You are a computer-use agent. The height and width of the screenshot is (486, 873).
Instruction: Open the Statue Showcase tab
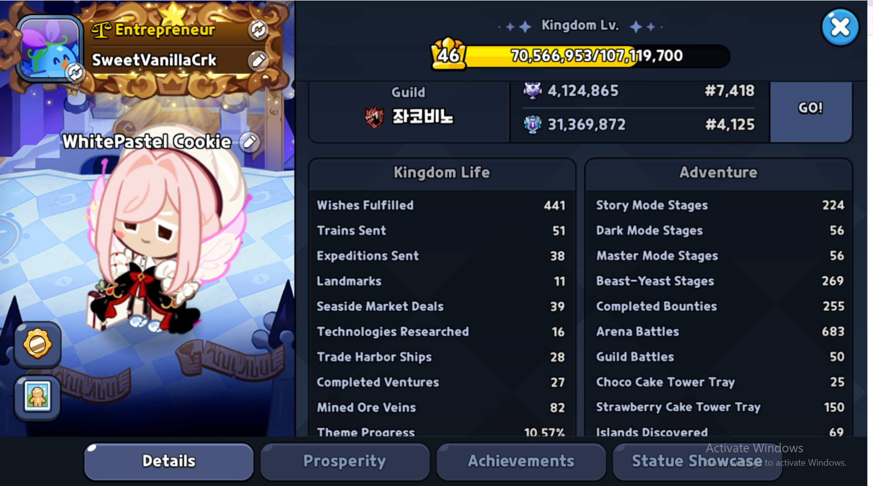coord(697,461)
